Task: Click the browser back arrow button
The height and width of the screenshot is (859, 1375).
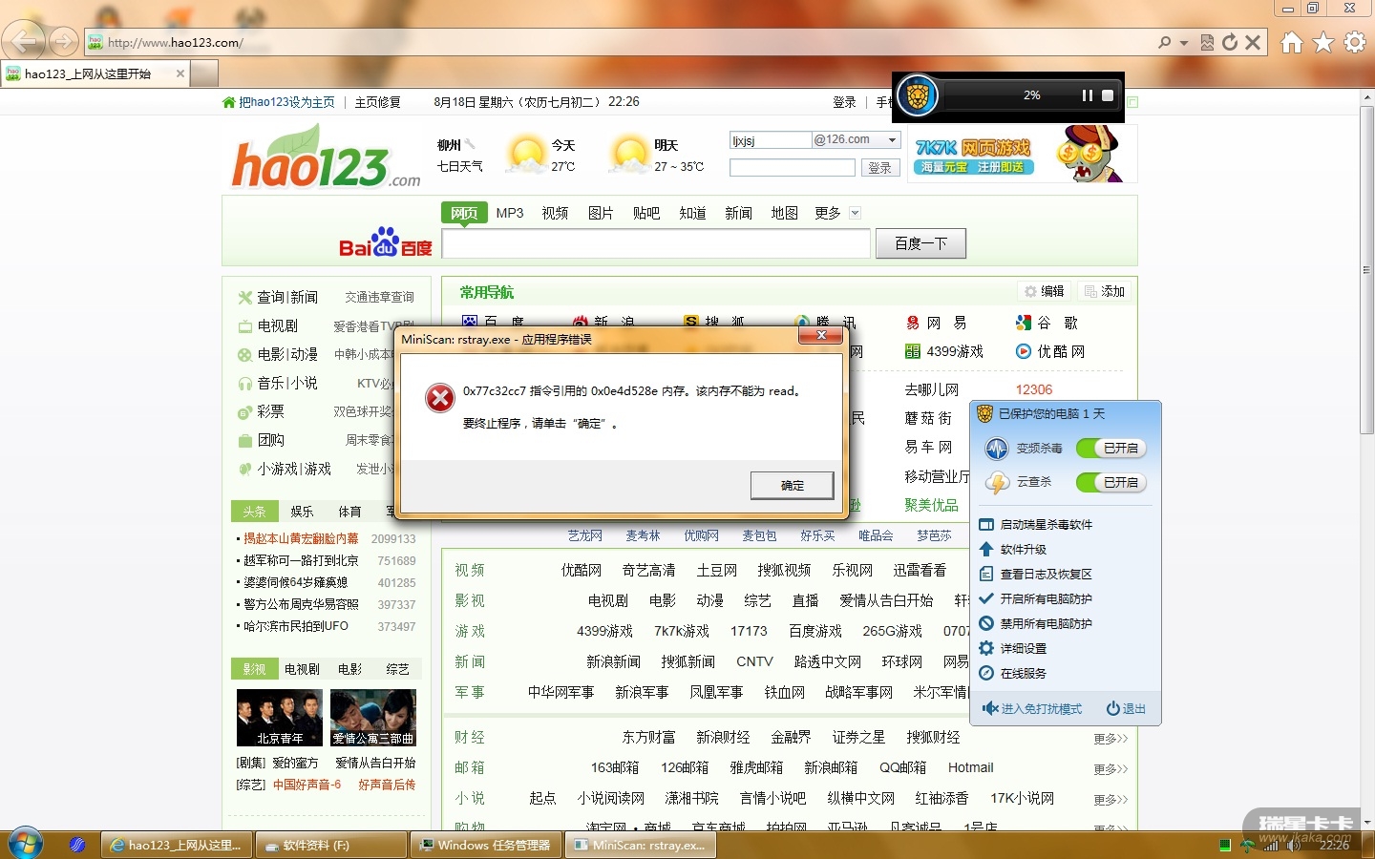Action: (x=24, y=42)
